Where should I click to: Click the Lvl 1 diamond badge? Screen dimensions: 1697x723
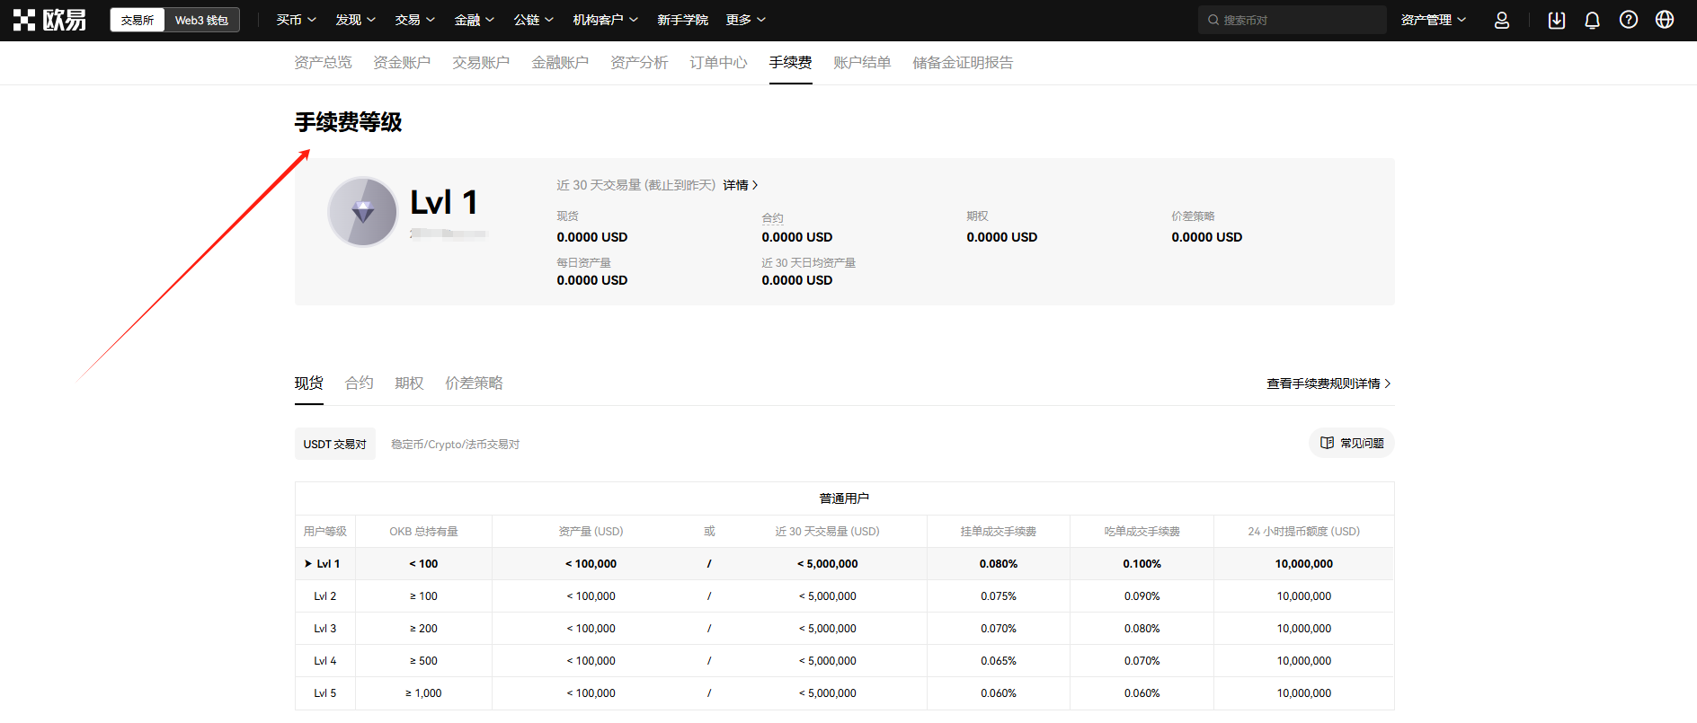[363, 212]
